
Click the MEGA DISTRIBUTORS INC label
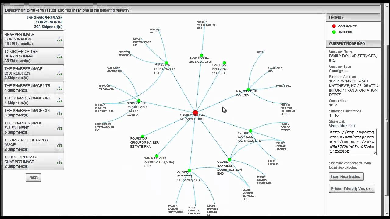tap(142, 42)
